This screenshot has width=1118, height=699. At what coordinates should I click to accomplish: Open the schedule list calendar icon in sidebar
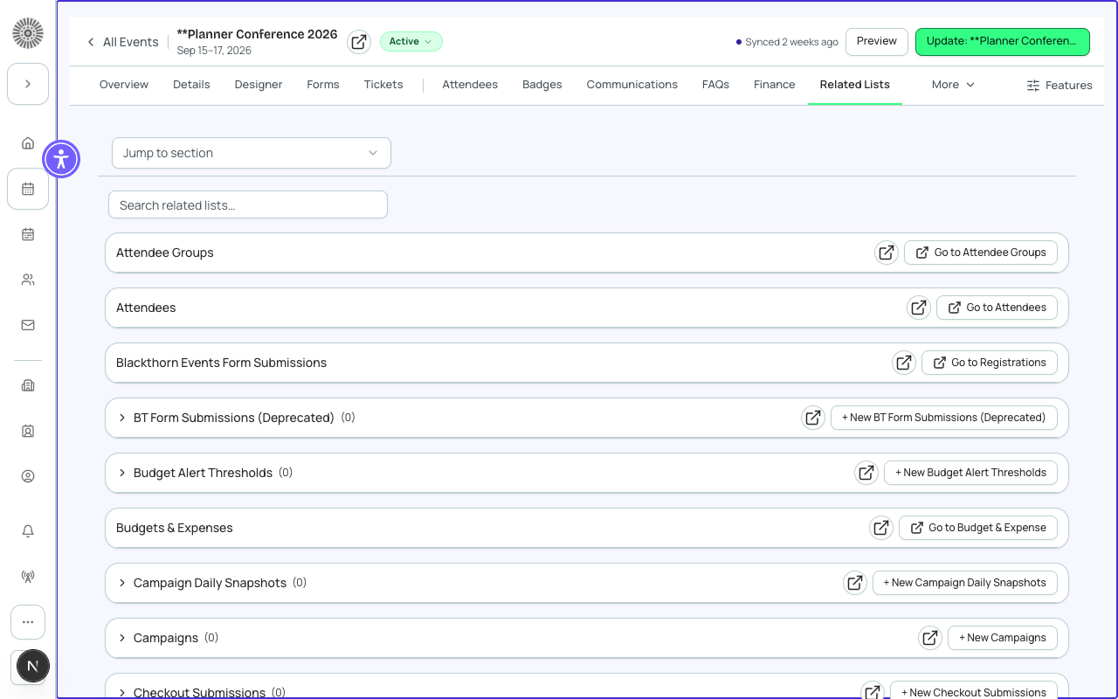point(28,234)
